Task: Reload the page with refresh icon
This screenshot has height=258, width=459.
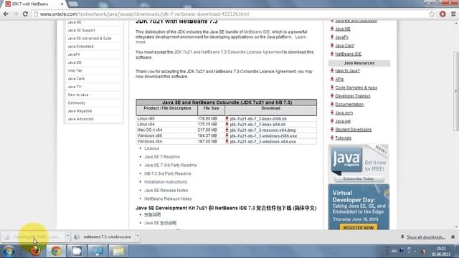Action: [x=25, y=14]
